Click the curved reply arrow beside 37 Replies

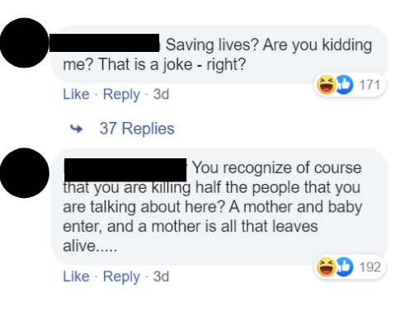77,129
